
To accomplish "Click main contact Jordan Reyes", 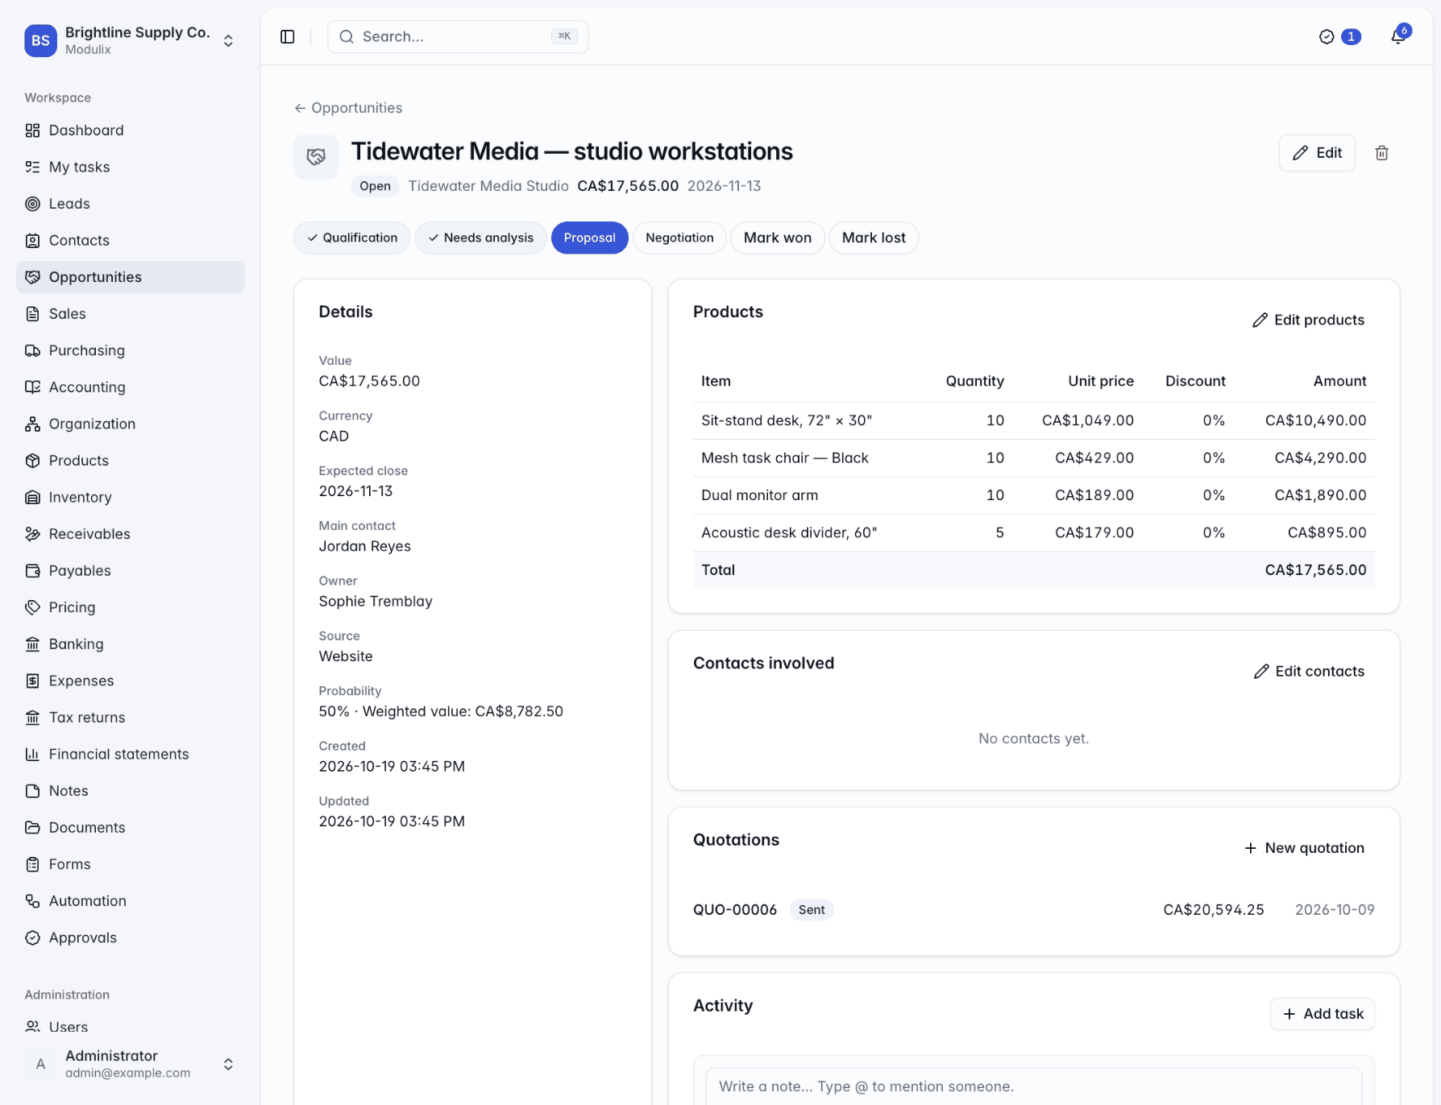I will point(365,546).
